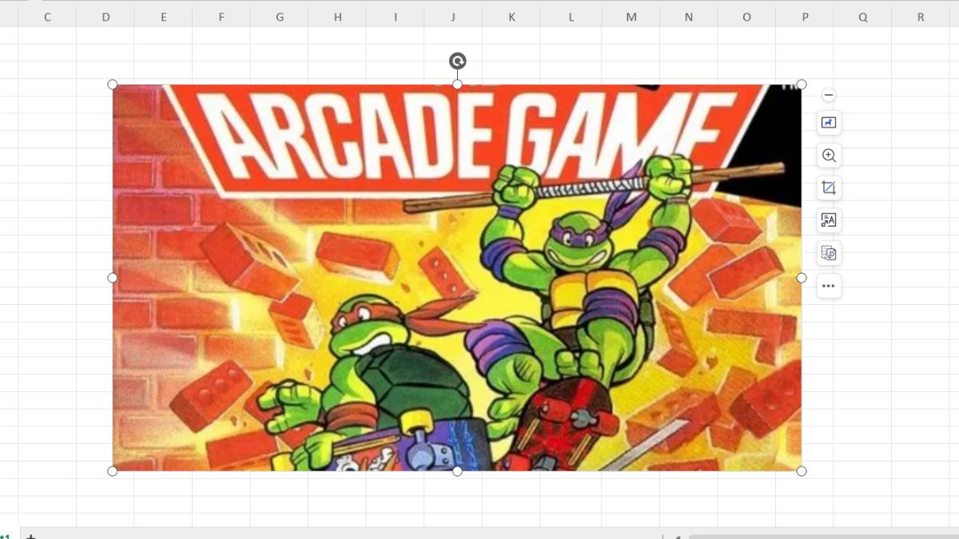The height and width of the screenshot is (539, 959).
Task: Select column O header
Action: [x=746, y=17]
